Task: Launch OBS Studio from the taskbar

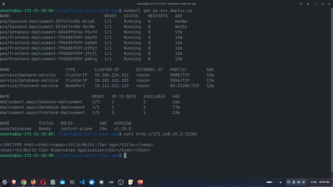Action: pyautogui.click(x=121, y=182)
